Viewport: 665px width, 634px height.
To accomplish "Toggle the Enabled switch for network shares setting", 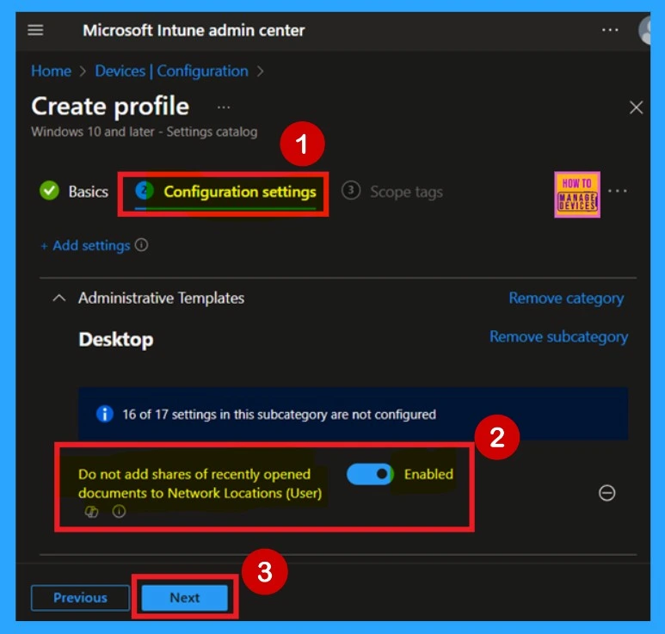I will (370, 474).
